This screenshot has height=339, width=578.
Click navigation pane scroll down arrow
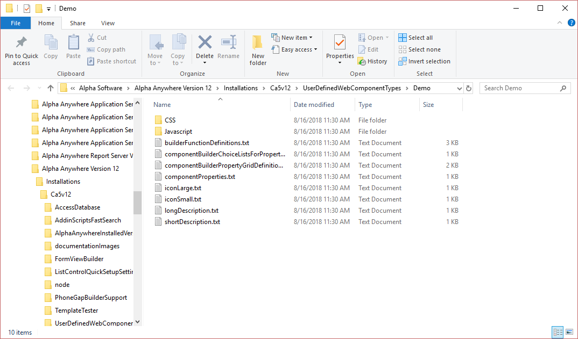click(x=137, y=322)
